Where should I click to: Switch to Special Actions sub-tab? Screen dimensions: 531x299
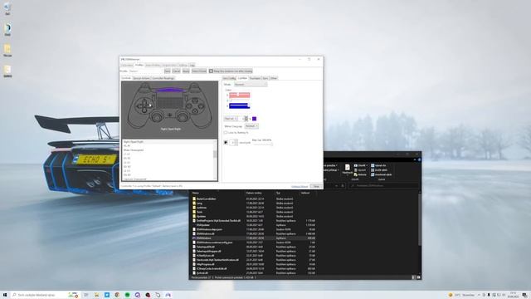(x=141, y=78)
